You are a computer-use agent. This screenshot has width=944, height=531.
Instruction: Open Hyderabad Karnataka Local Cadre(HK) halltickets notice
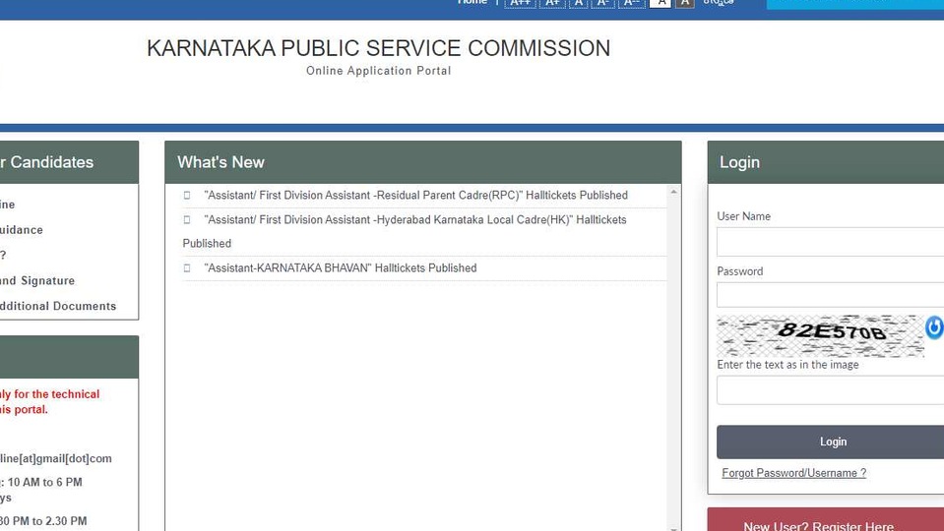[x=405, y=231]
